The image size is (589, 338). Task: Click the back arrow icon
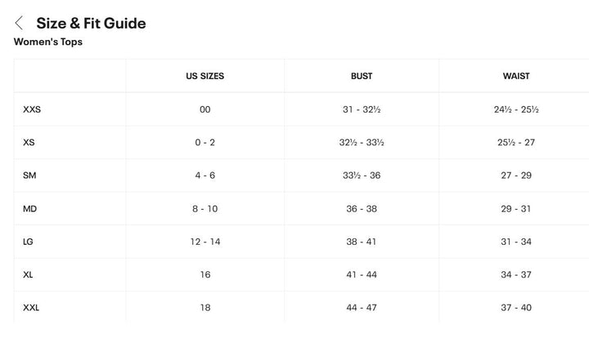pyautogui.click(x=19, y=23)
